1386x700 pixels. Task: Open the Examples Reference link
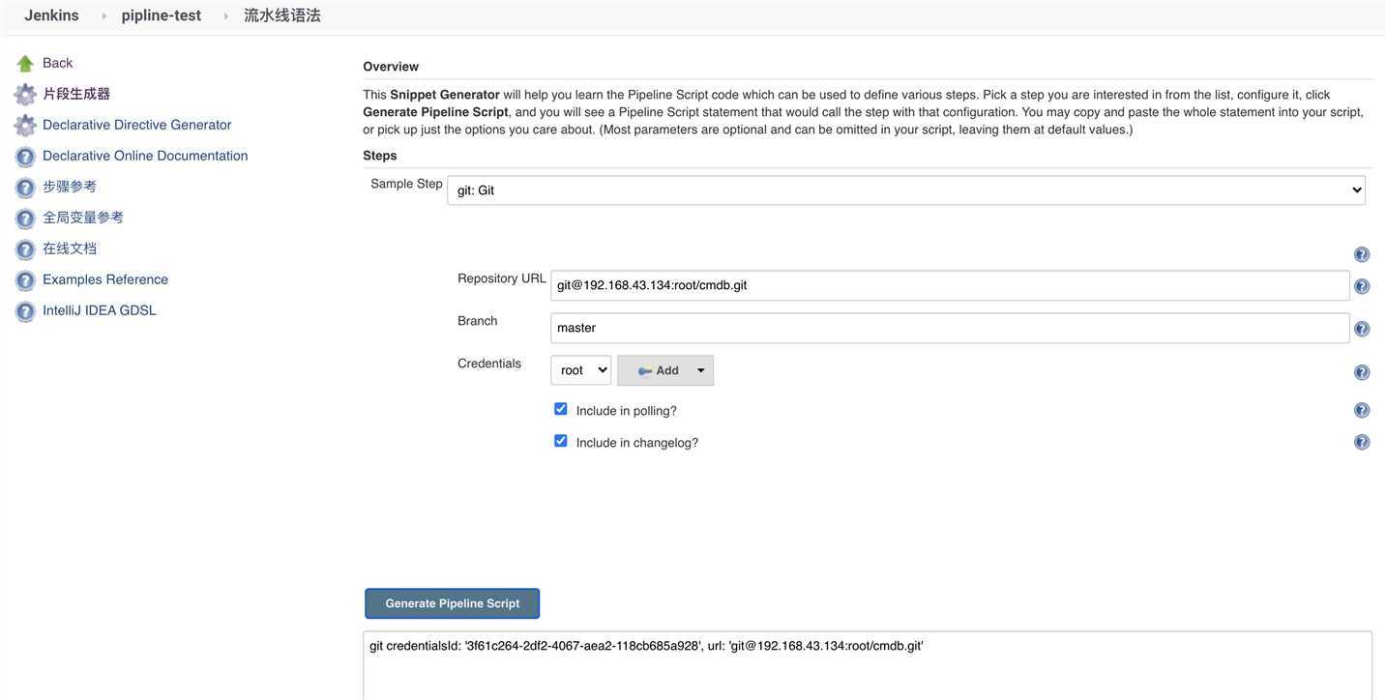pyautogui.click(x=105, y=279)
